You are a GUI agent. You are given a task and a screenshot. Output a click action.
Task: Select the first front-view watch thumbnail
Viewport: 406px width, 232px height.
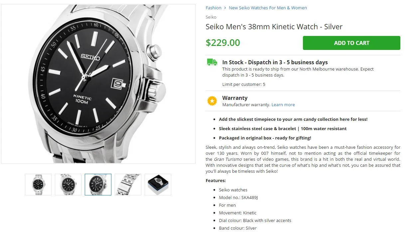[x=38, y=184]
